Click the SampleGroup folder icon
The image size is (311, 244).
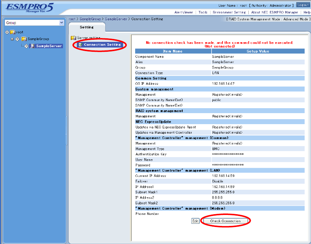(x=24, y=39)
